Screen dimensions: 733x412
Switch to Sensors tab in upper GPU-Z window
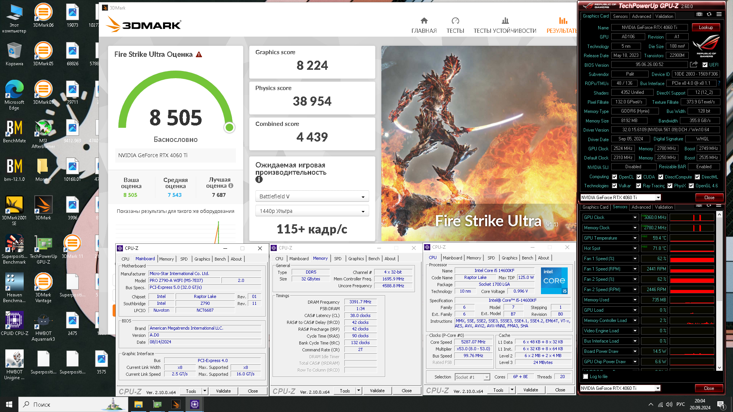tap(620, 16)
